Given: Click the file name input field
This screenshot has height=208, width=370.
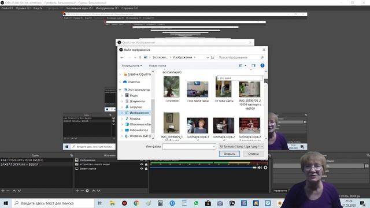Looking at the screenshot, I should (x=189, y=146).
